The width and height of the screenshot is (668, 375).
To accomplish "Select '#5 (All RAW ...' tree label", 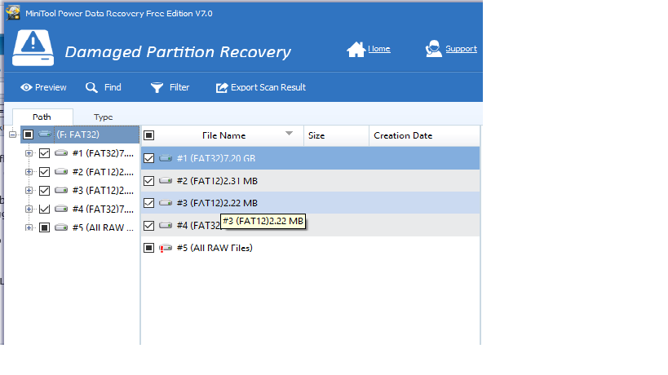I will [103, 227].
